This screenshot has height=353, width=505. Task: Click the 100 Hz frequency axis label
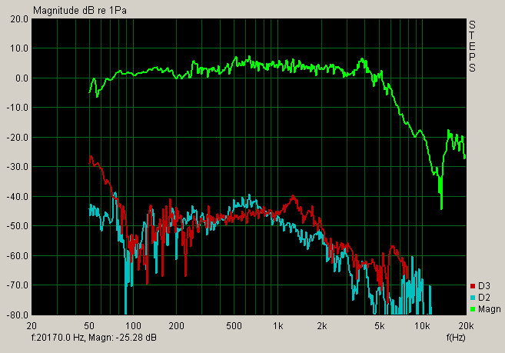(x=133, y=325)
